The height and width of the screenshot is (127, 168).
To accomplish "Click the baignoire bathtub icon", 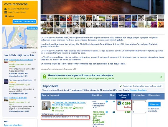I will 74,108.
